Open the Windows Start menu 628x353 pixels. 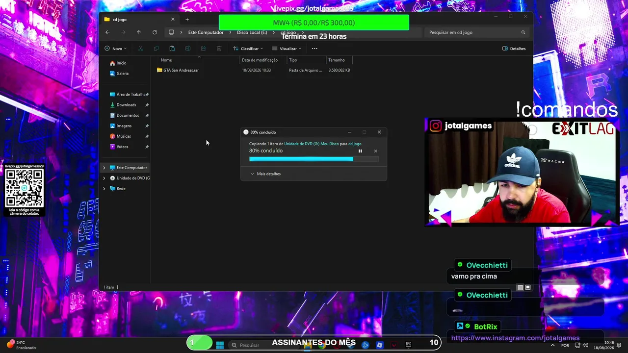pyautogui.click(x=220, y=345)
